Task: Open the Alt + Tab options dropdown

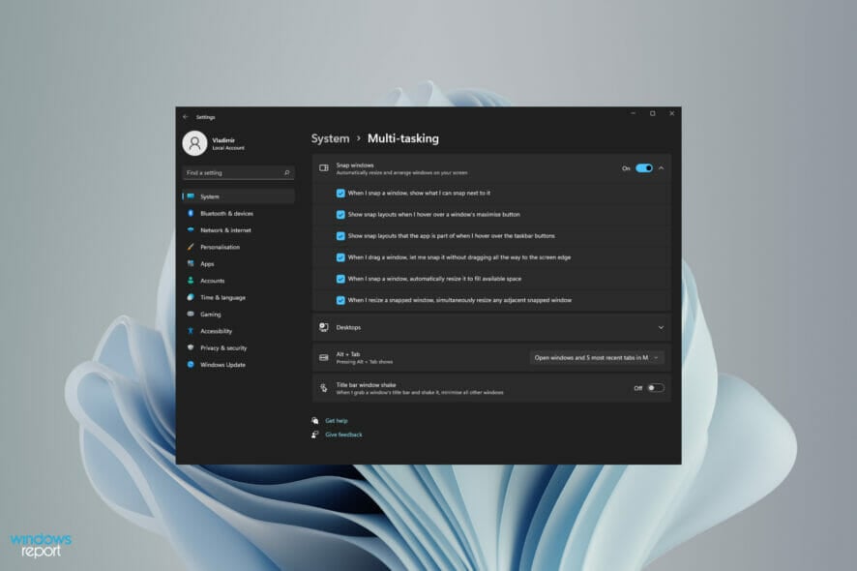Action: [597, 358]
